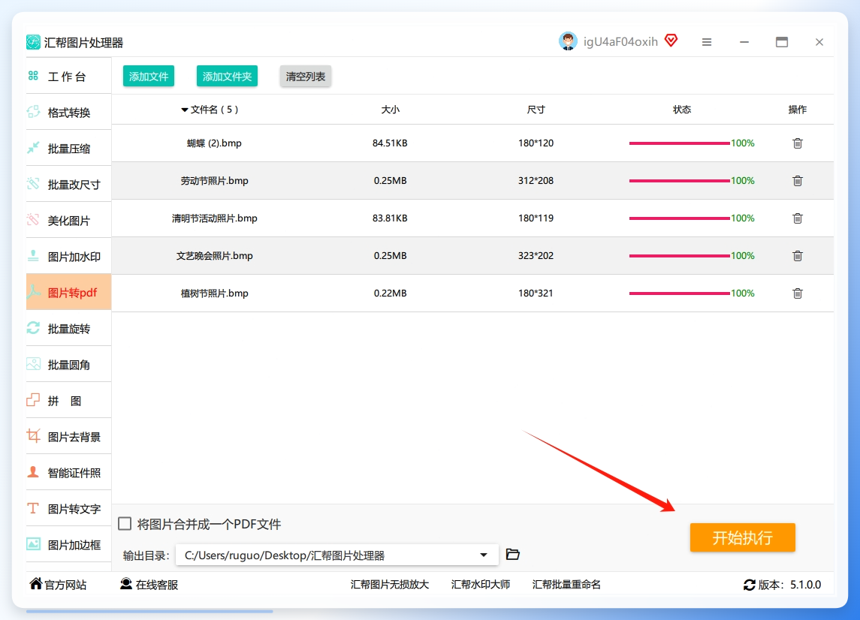Click progress bar of 蝴蝶 (2).bmp
Screen dimensions: 860x620
click(x=680, y=143)
